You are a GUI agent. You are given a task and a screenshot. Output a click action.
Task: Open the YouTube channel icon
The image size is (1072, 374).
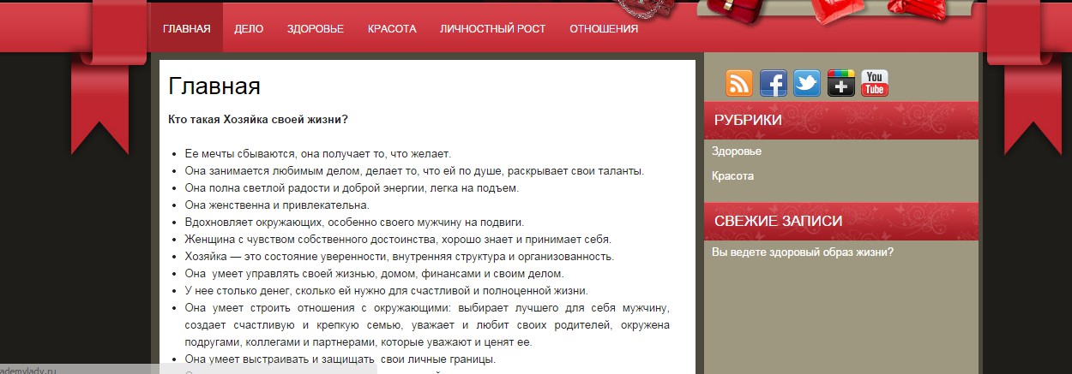[x=875, y=83]
